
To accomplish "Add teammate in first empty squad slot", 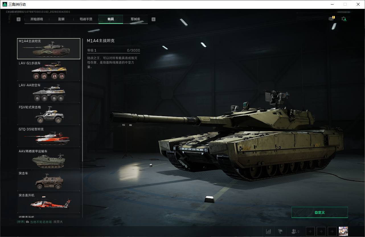I will [310, 231].
